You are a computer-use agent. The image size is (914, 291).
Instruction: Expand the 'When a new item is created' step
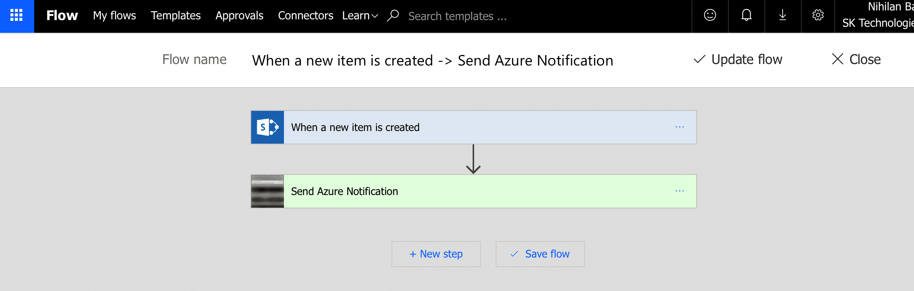[473, 127]
